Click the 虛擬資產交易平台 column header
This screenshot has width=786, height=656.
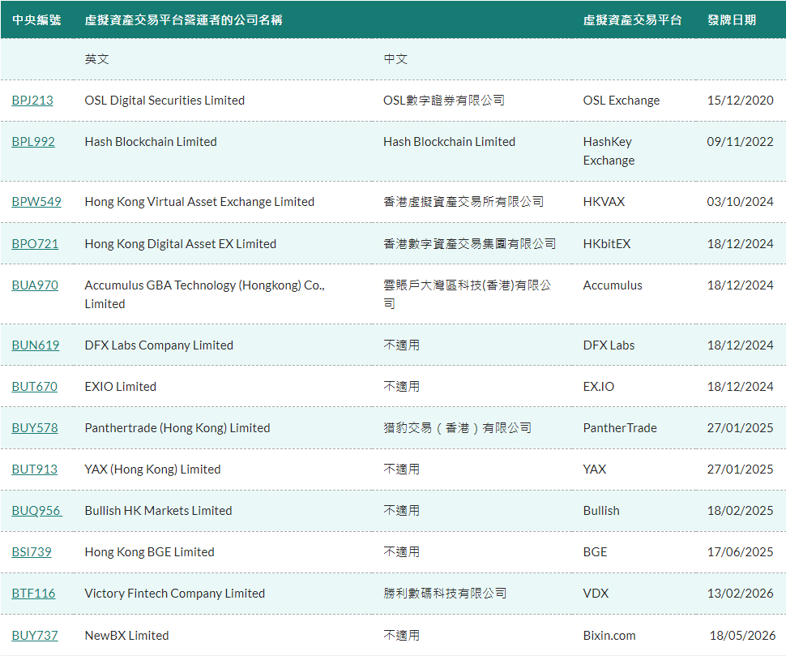[x=632, y=20]
